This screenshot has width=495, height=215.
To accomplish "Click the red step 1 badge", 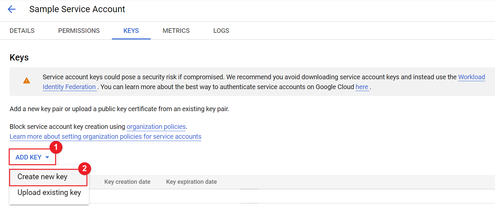I will click(56, 148).
